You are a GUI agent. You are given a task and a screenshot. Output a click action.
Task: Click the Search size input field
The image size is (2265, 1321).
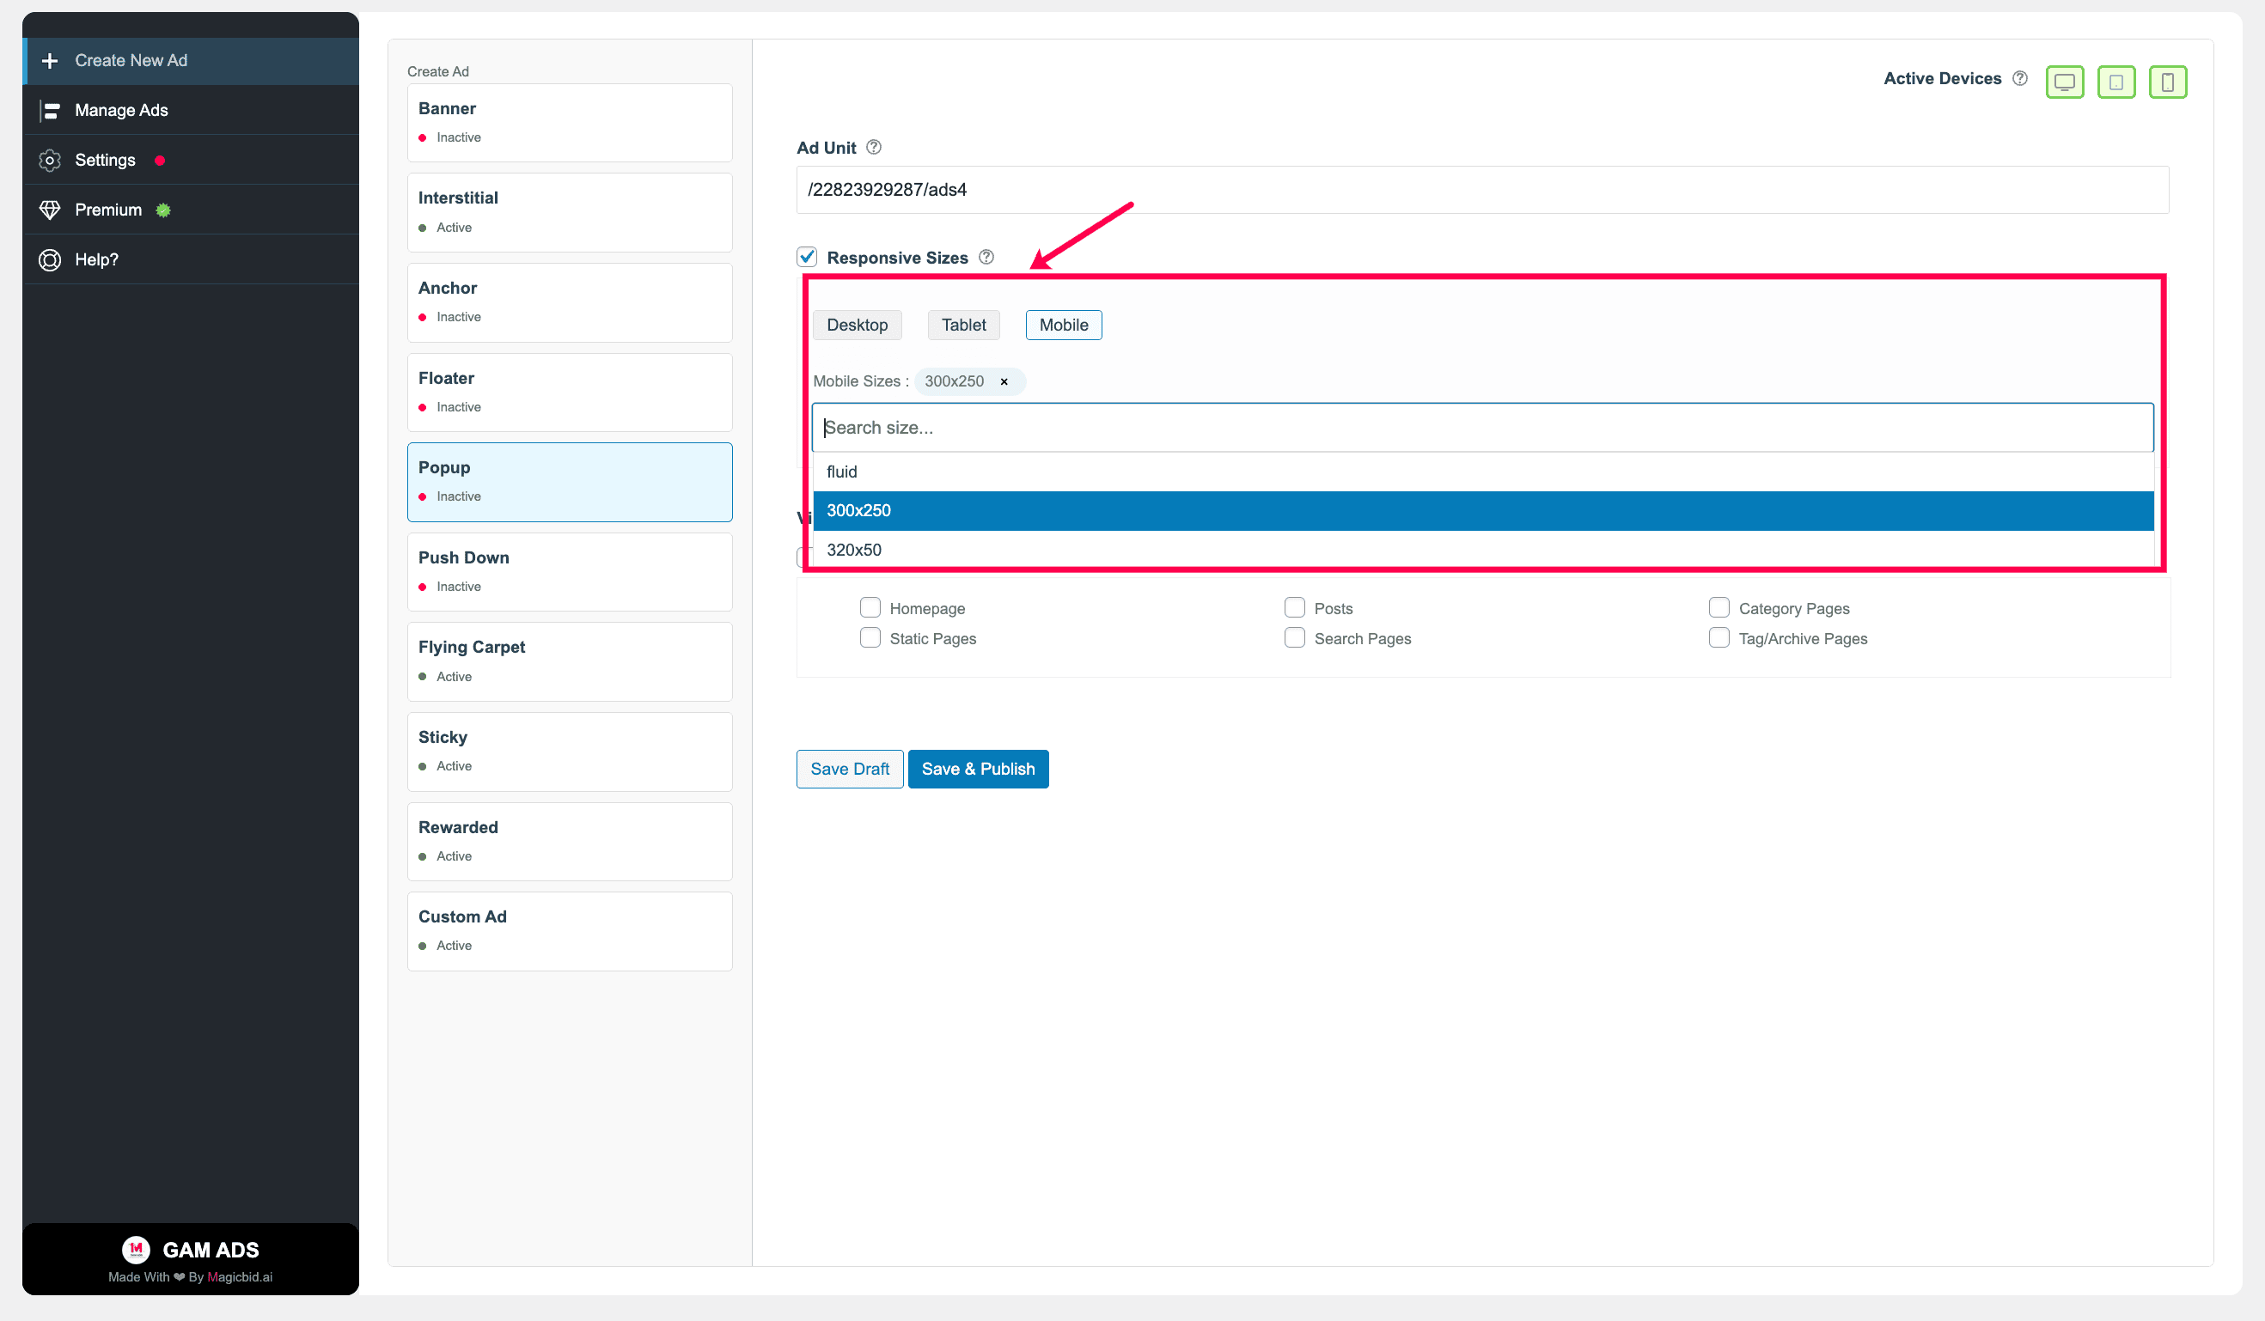pos(1483,428)
